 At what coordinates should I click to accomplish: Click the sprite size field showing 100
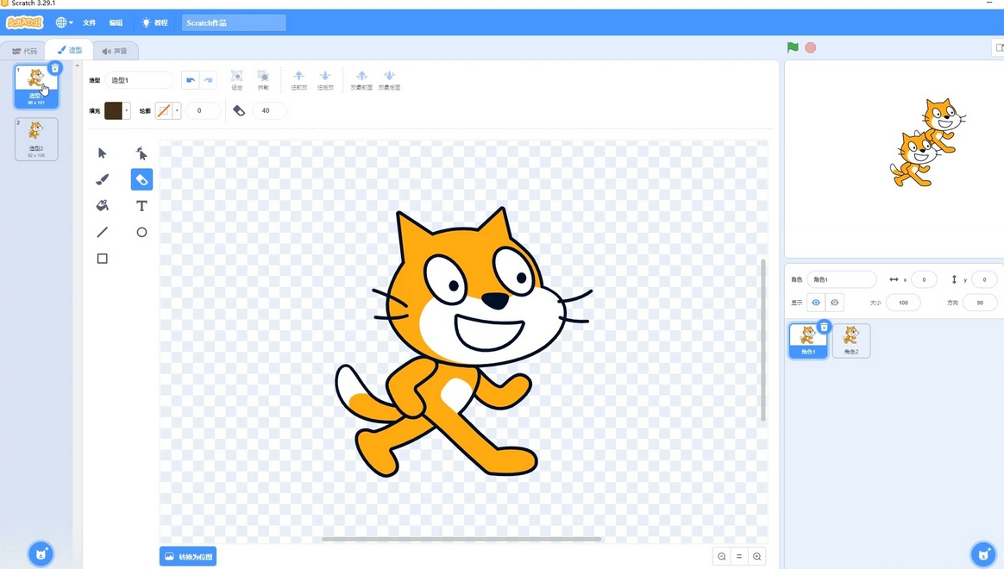tap(903, 303)
